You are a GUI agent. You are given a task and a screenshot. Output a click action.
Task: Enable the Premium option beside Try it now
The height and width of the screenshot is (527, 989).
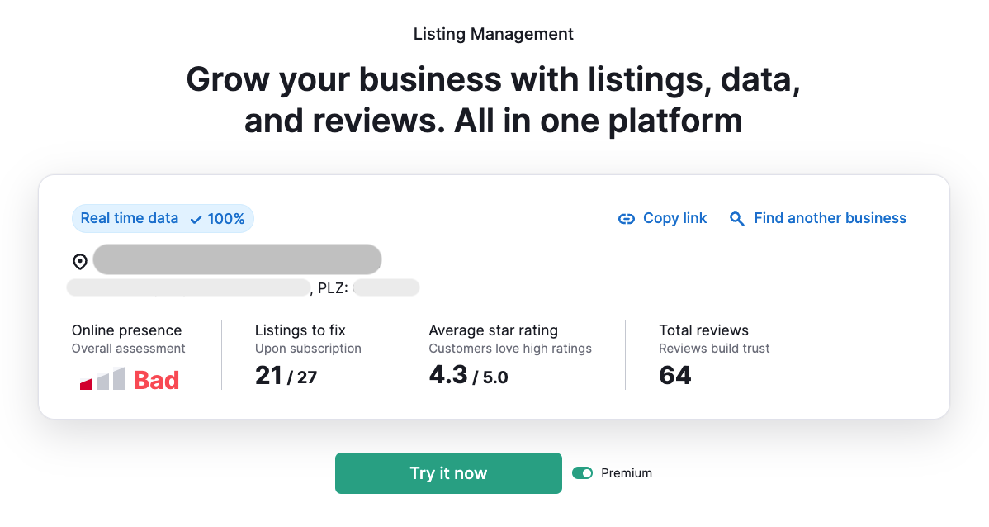(584, 472)
